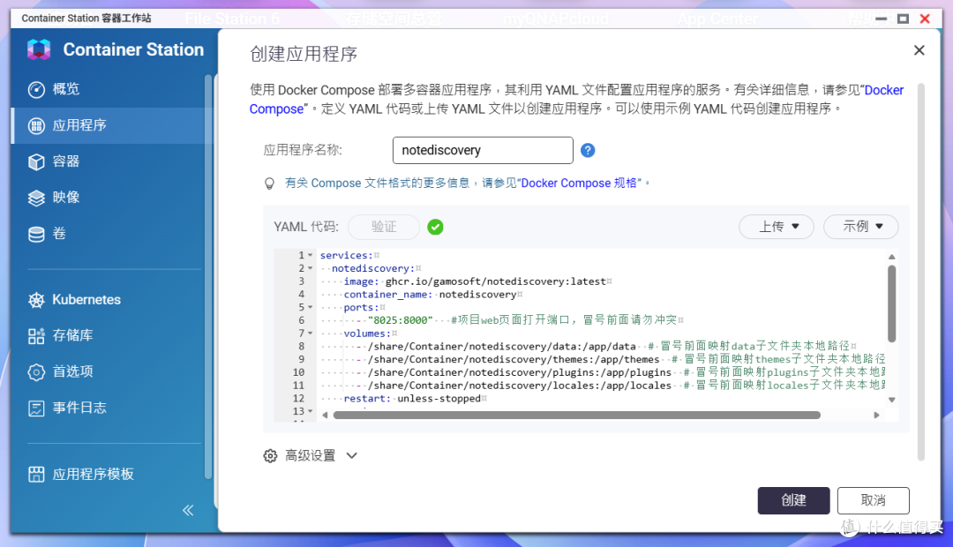Image resolution: width=953 pixels, height=547 pixels.
Task: Click the 概览 gauge icon in sidebar
Action: tap(36, 89)
